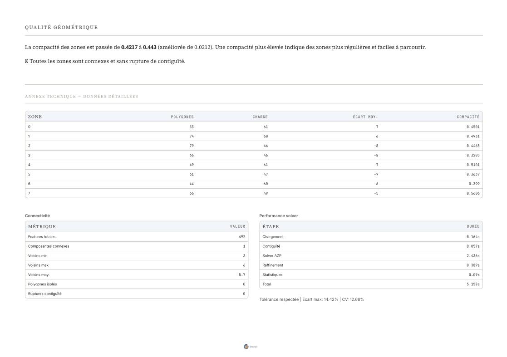This screenshot has height=357, width=507.
Task: Click the 'Statistiques' step label
Action: [x=272, y=275]
